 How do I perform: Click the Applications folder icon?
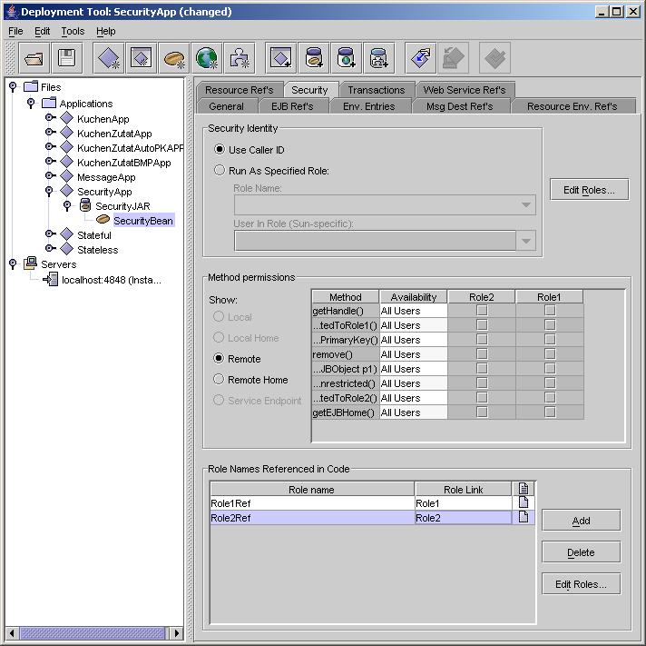coord(49,103)
